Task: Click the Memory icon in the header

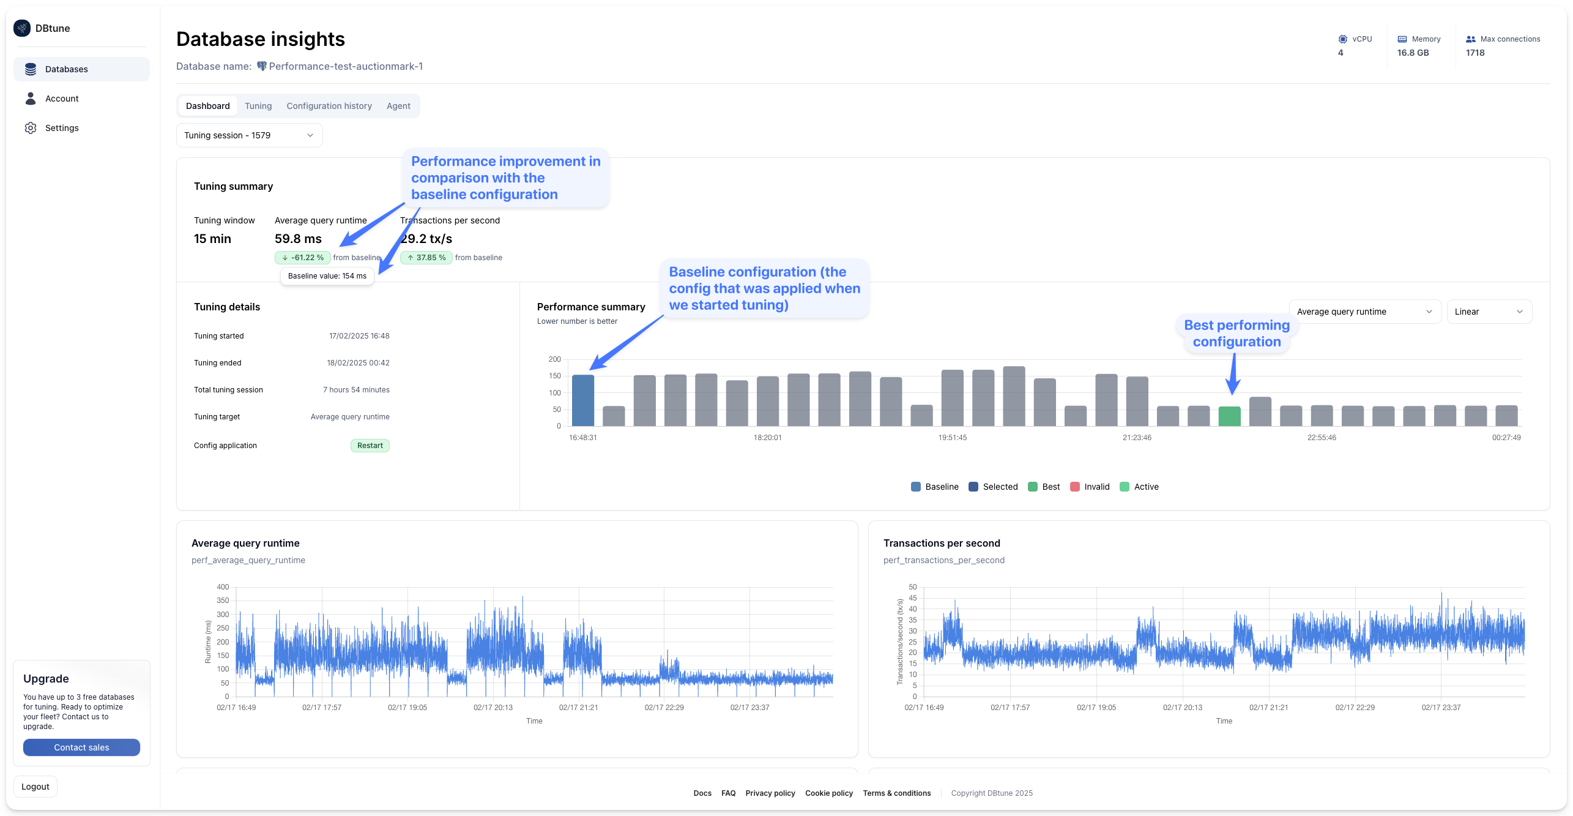Action: pyautogui.click(x=1402, y=39)
